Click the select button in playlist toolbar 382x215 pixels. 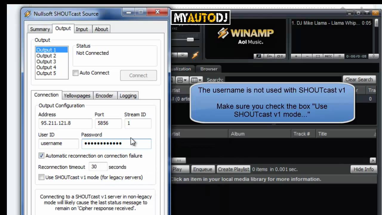318,56
